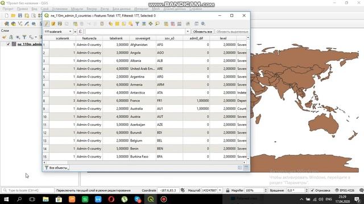Open data source manager icon
The height and width of the screenshot is (204, 364).
(x=7, y=24)
